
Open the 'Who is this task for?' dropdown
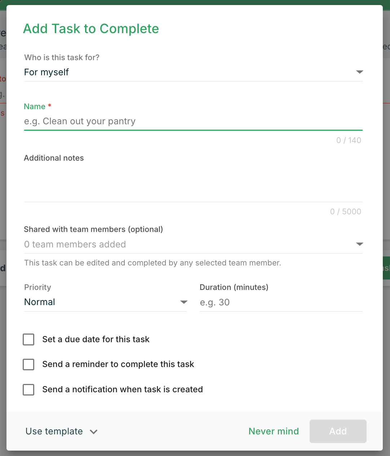[x=193, y=72]
